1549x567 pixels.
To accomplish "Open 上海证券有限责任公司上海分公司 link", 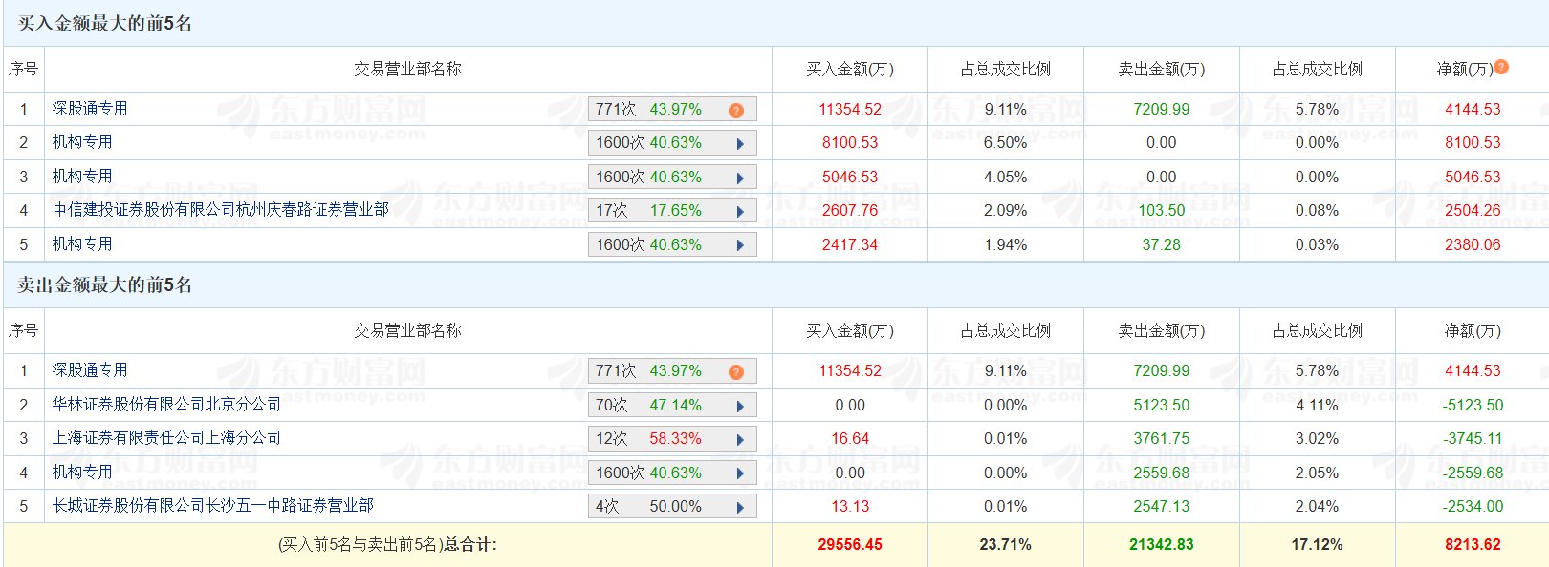I will [x=166, y=438].
